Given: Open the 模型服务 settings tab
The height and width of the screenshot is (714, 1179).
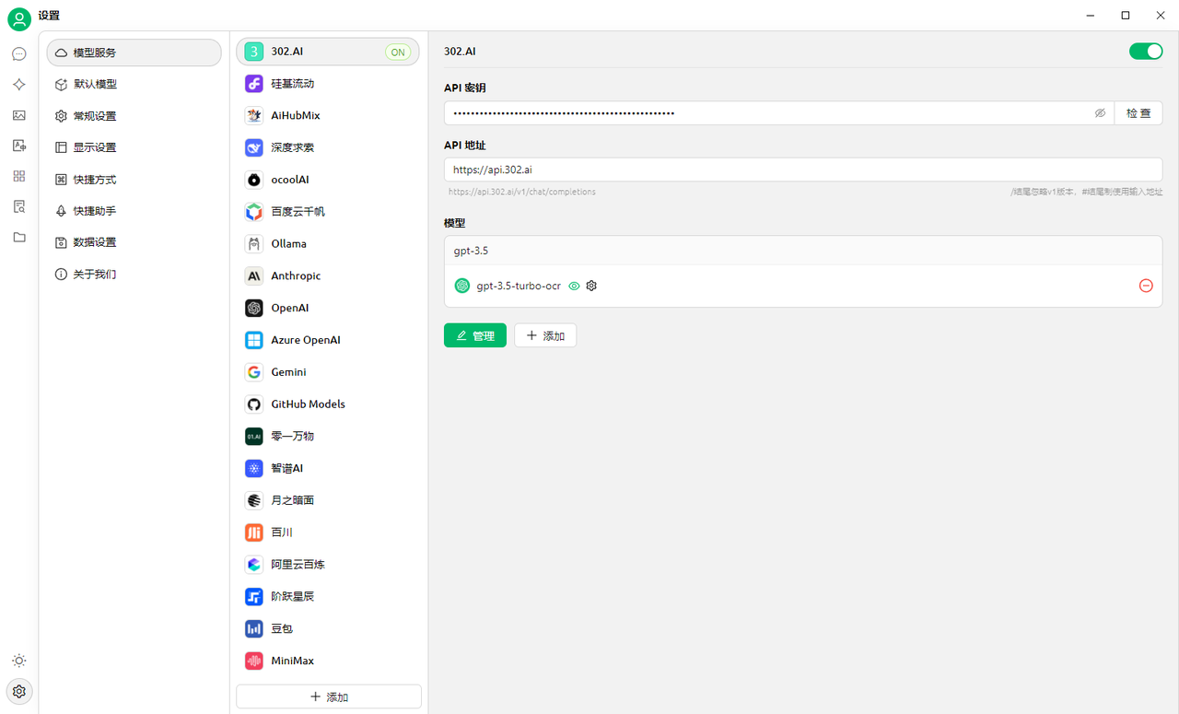Looking at the screenshot, I should click(x=134, y=53).
